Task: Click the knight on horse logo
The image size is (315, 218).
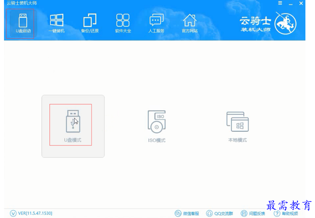Action: pos(285,24)
